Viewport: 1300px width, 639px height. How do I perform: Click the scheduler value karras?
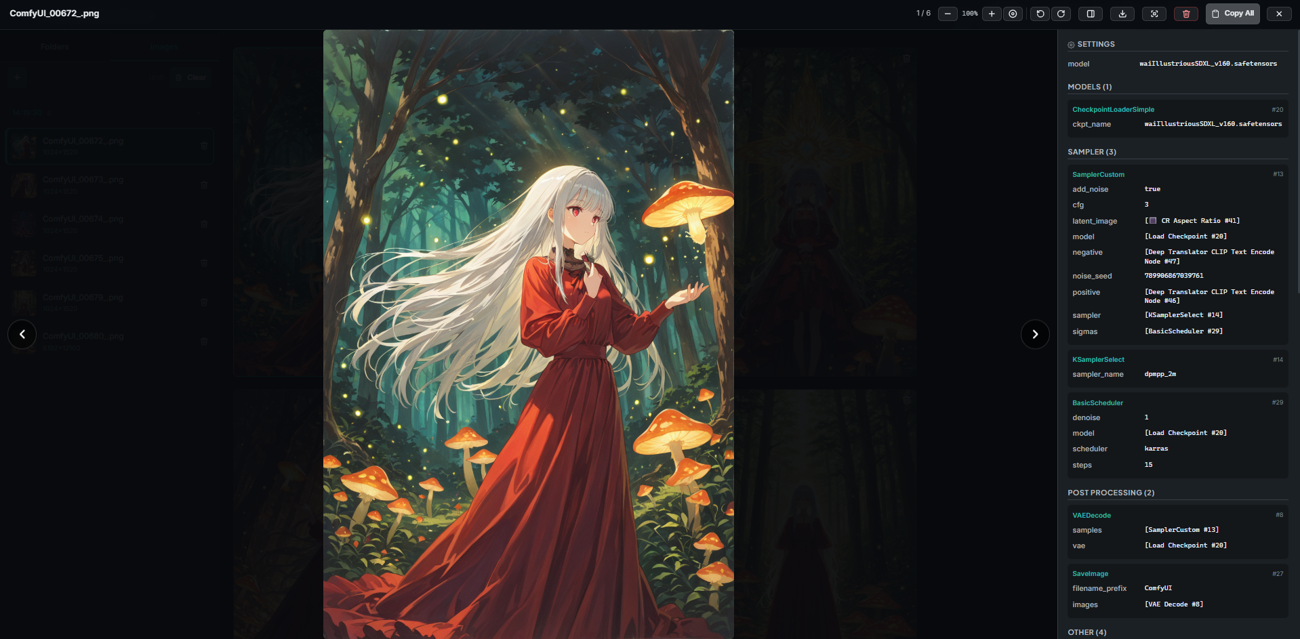pos(1156,449)
